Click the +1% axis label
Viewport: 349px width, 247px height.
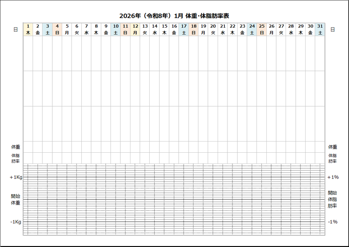pos(333,177)
